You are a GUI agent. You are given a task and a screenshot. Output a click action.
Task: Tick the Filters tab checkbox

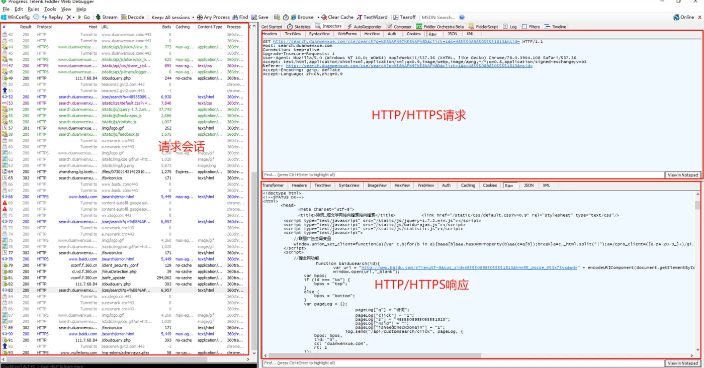[524, 27]
